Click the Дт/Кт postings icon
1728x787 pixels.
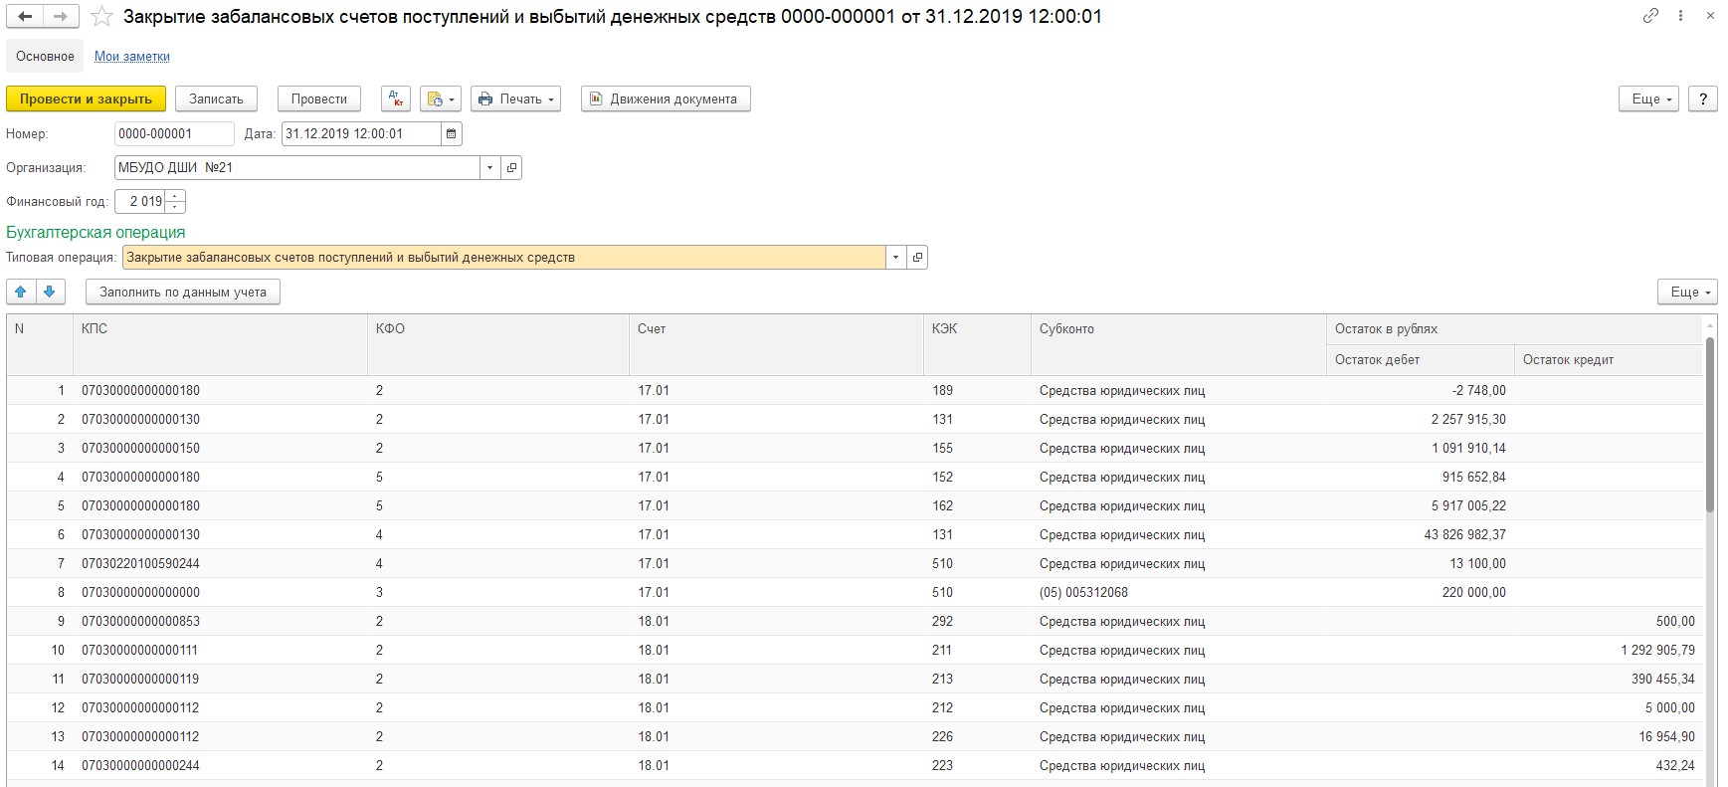click(x=396, y=98)
